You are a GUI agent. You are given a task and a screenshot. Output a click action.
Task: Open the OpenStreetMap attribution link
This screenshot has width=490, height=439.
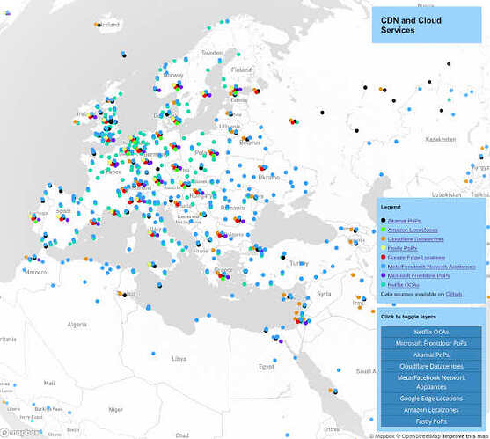coord(418,436)
